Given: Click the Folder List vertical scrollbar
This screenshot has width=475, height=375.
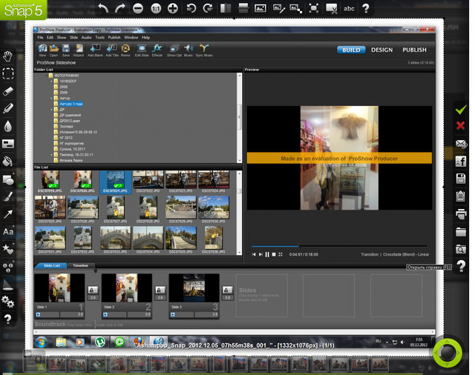Looking at the screenshot, I should [239, 117].
